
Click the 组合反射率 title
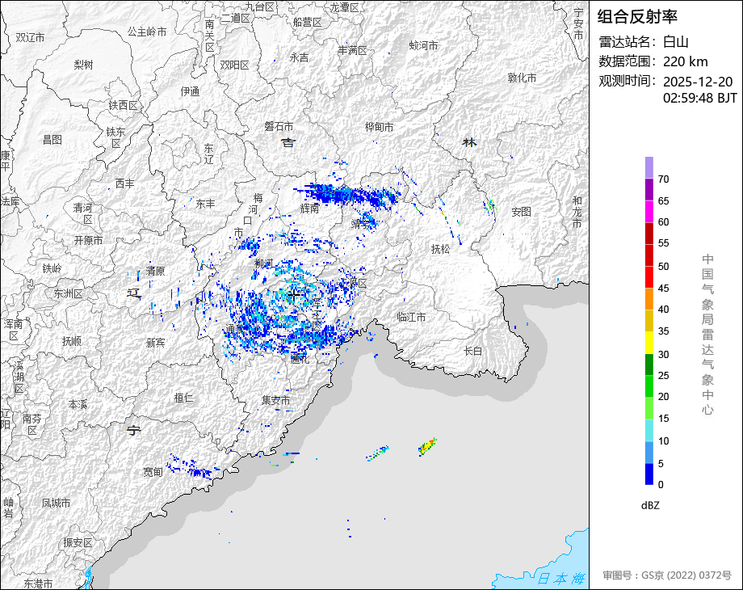[637, 17]
